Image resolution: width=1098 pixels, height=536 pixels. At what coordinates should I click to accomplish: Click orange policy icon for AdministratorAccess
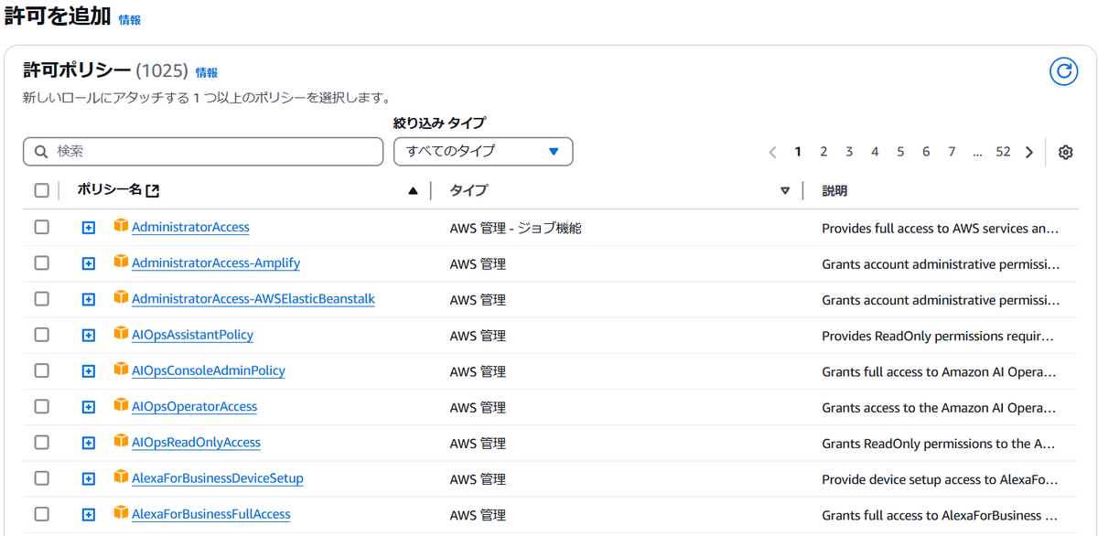coord(121,226)
